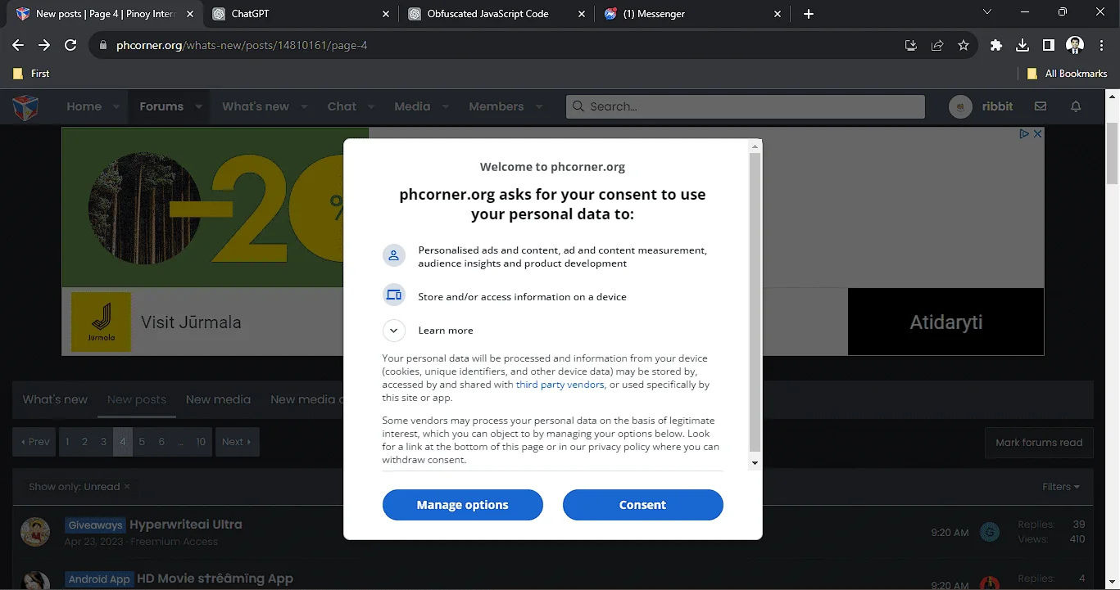Click the Chrome profile avatar

pos(1075,46)
